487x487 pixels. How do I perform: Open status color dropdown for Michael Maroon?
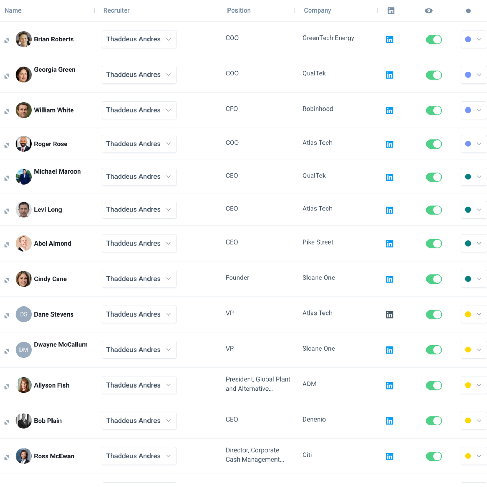click(x=473, y=177)
